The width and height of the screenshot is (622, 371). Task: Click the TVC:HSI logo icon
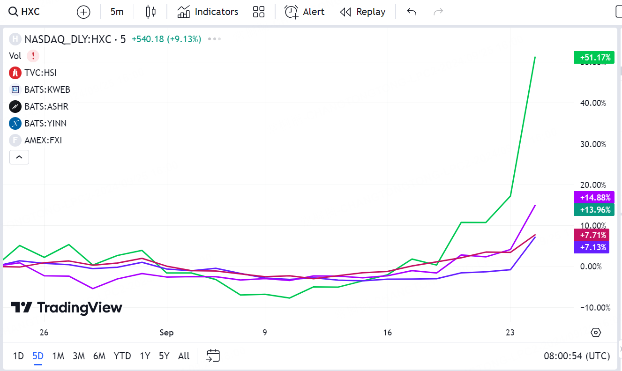click(x=15, y=73)
